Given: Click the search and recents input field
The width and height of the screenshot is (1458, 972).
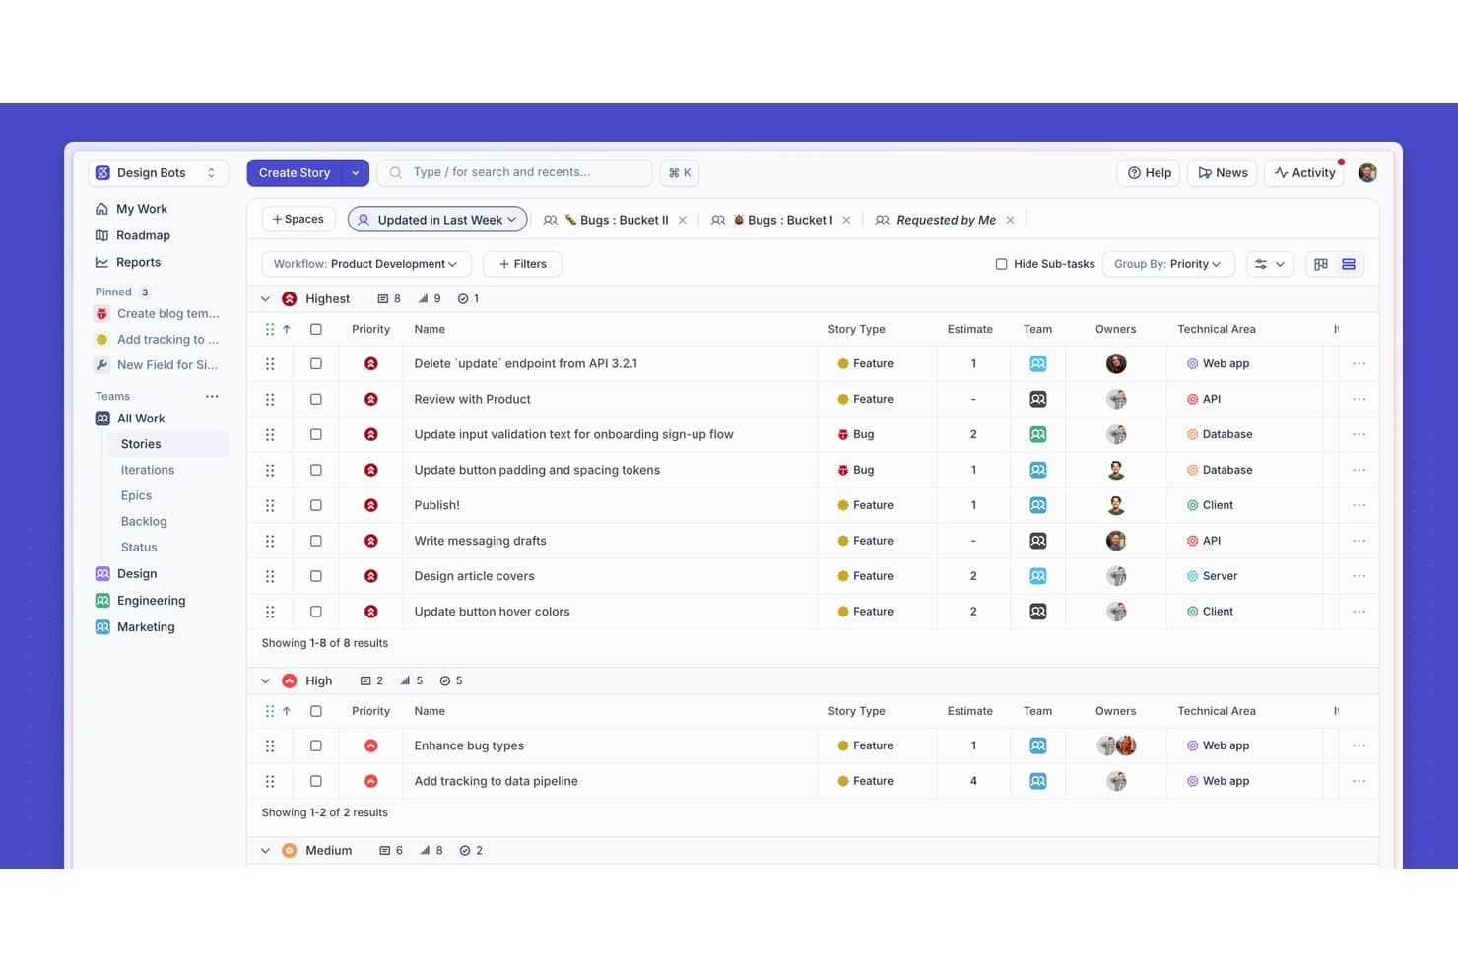Looking at the screenshot, I should tap(514, 172).
